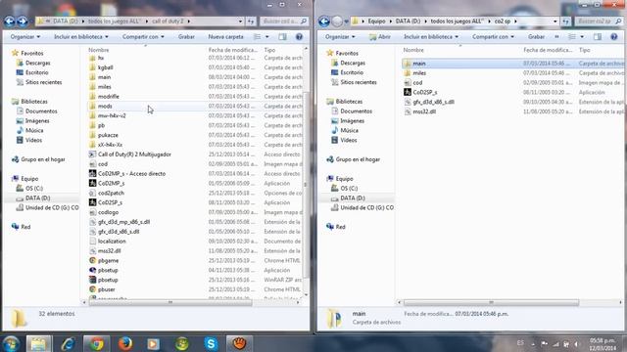This screenshot has height=352, width=627.
Task: Select the mods folder in left window
Action: coord(105,107)
